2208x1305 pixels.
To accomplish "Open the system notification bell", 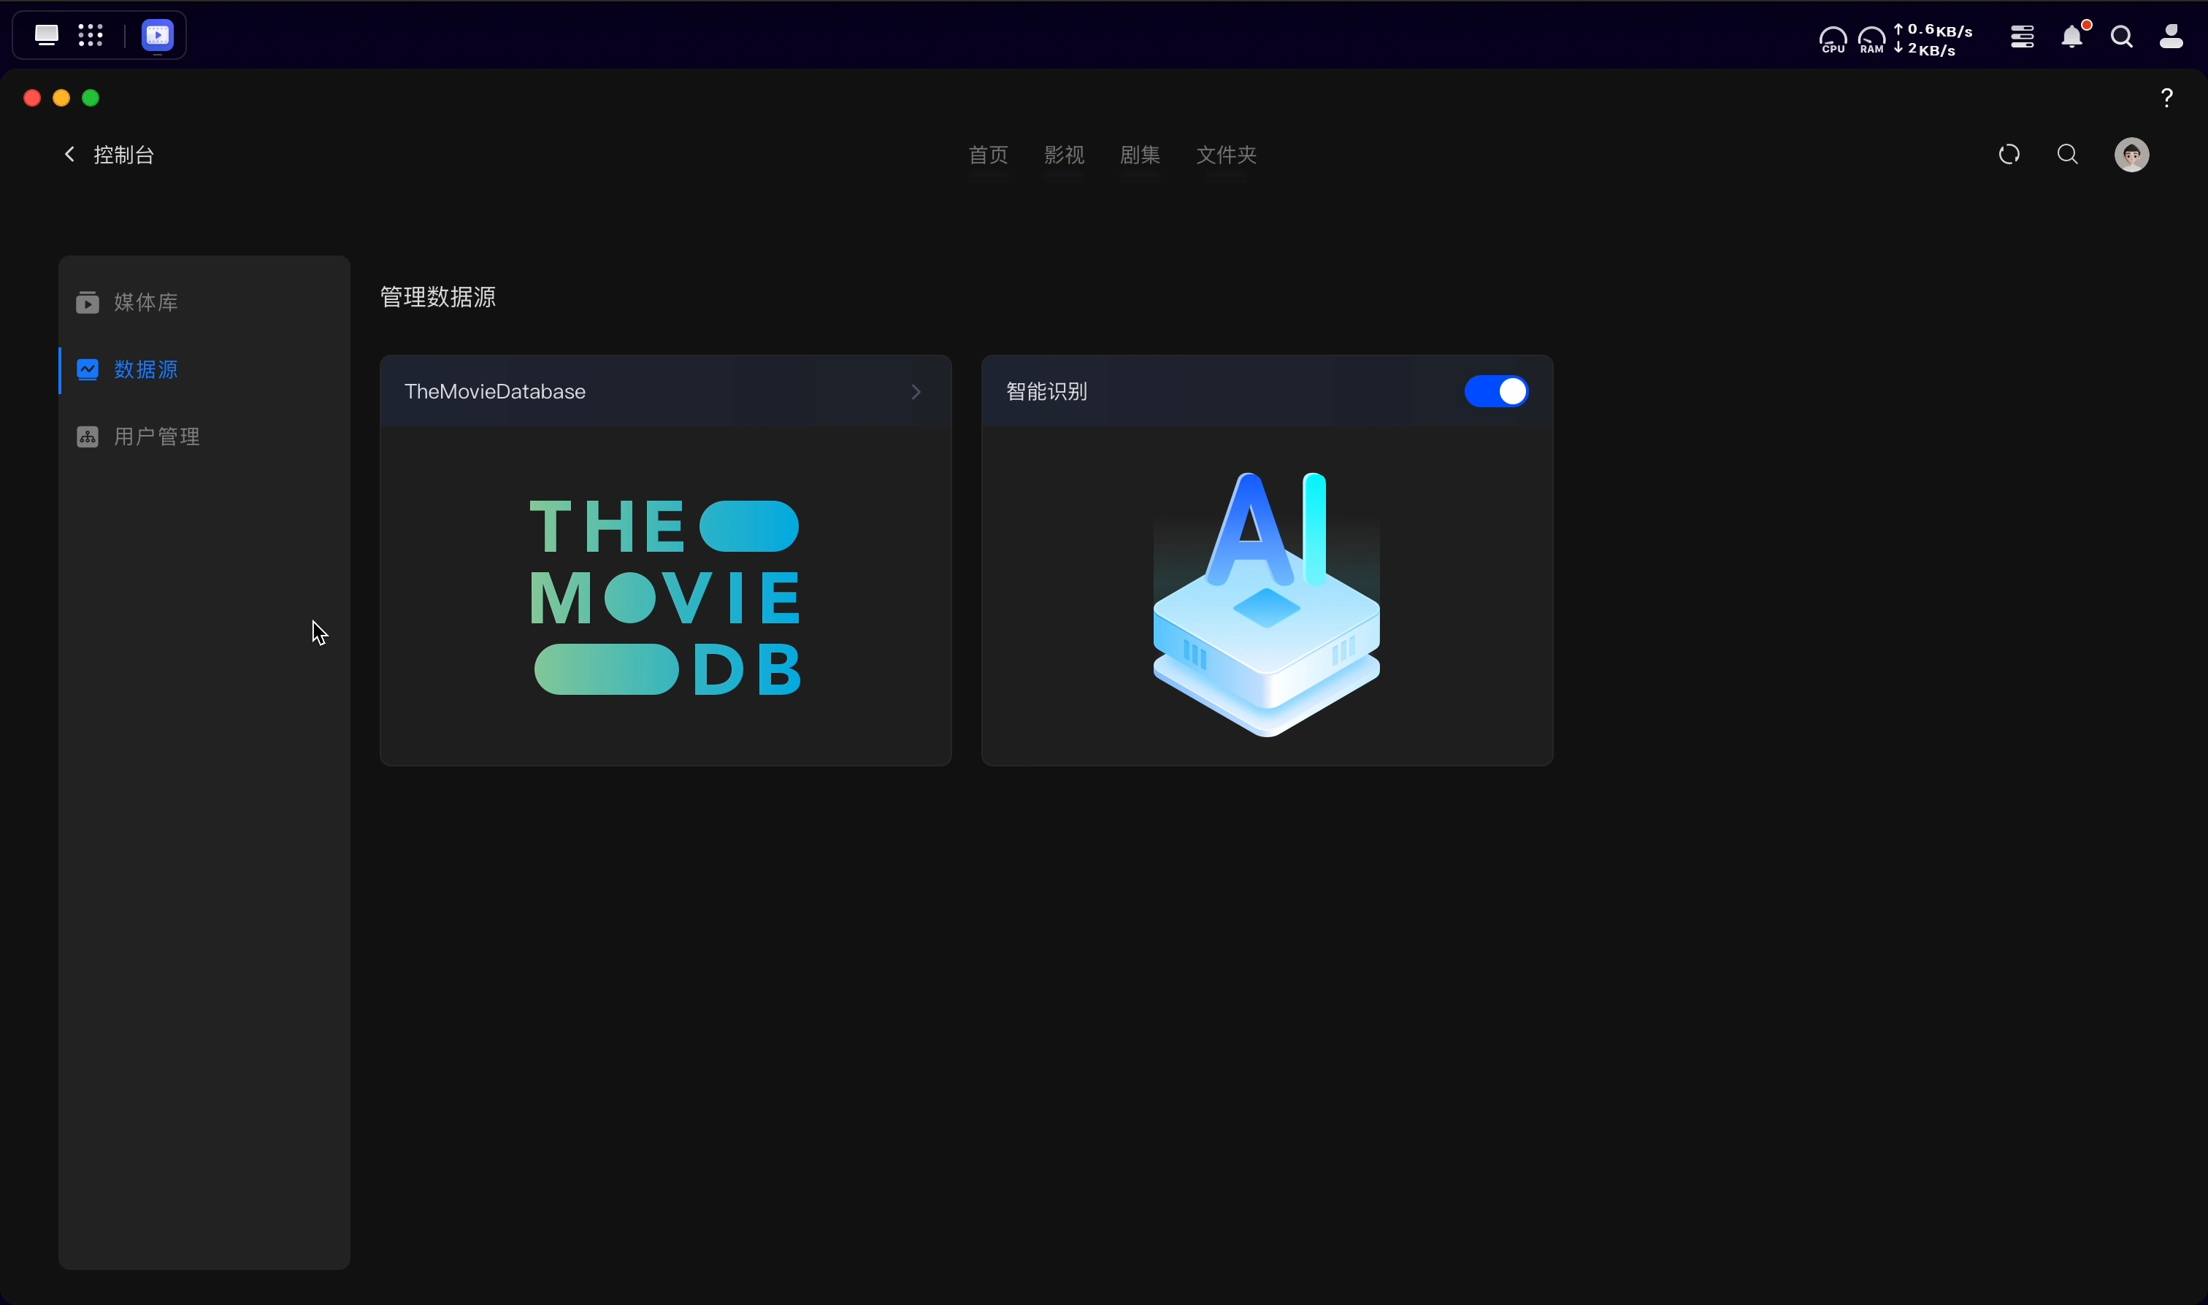I will click(2072, 37).
